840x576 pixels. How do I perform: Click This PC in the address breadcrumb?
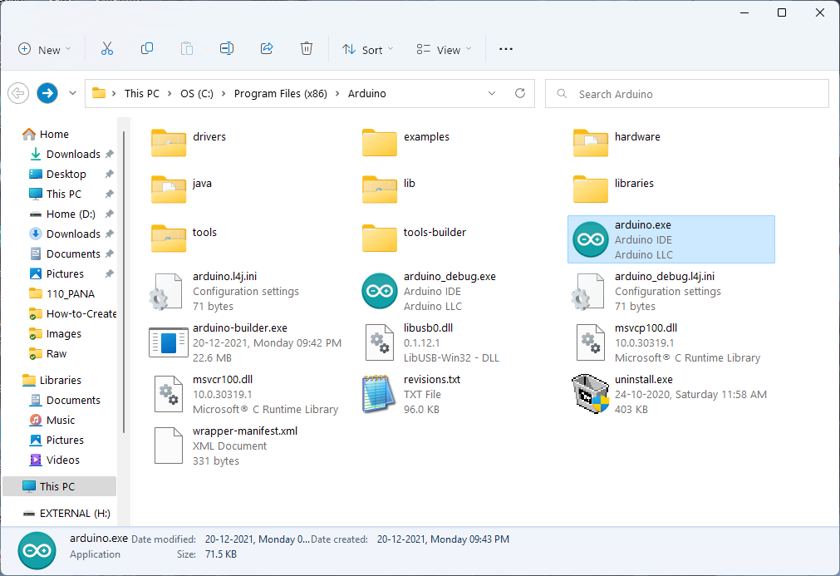(142, 93)
